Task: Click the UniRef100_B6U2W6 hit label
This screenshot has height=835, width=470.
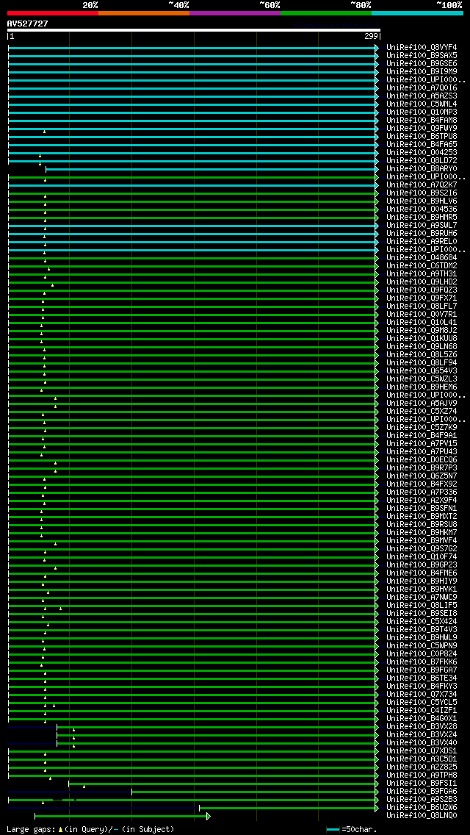Action: (x=422, y=807)
